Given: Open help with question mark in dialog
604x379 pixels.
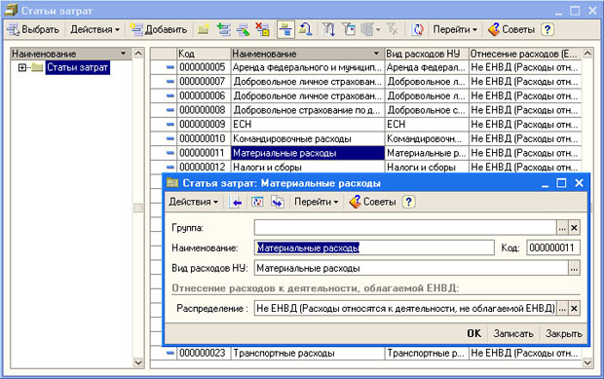Looking at the screenshot, I should [x=409, y=202].
